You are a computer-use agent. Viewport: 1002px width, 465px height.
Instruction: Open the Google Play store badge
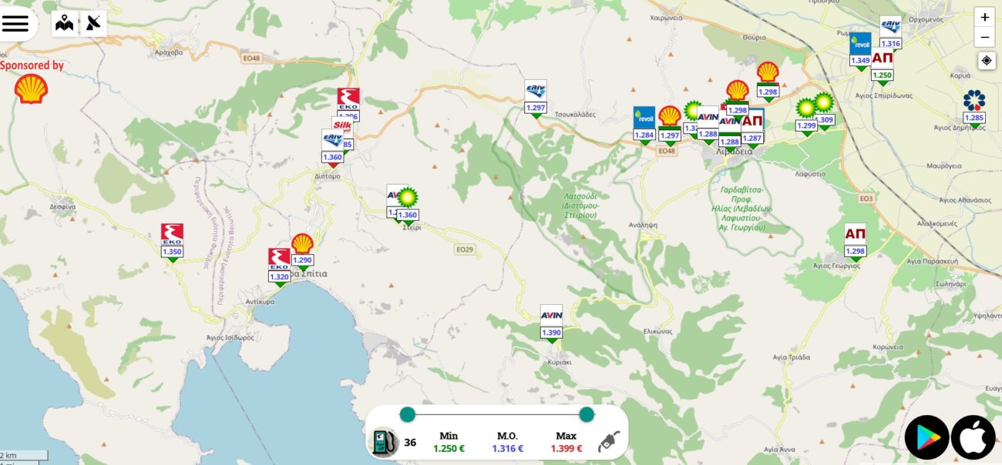(x=926, y=437)
